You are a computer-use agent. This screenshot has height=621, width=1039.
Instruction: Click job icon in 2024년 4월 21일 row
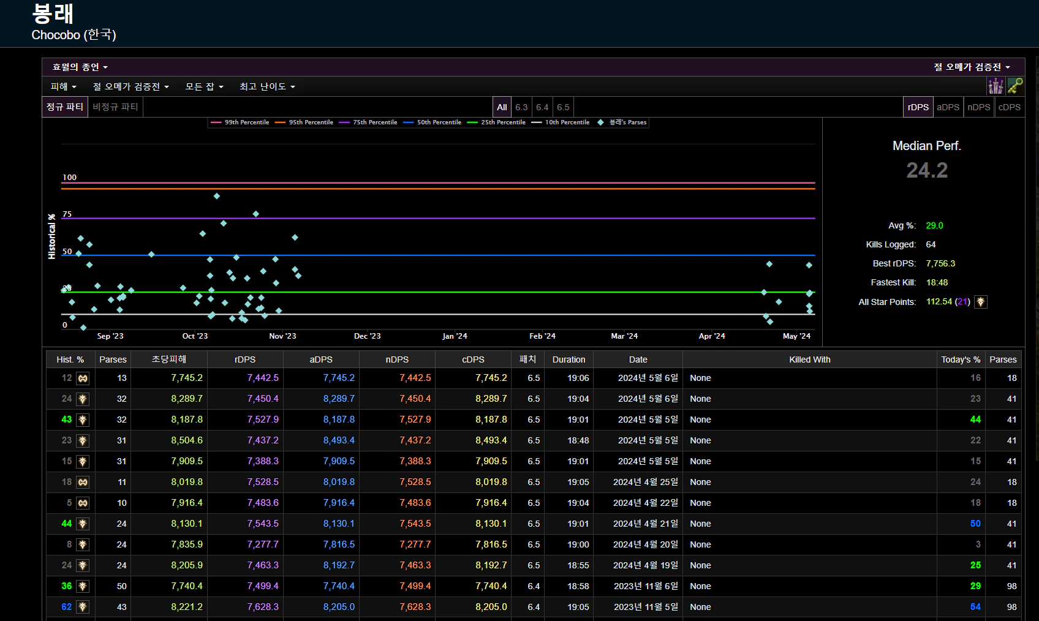[x=83, y=524]
